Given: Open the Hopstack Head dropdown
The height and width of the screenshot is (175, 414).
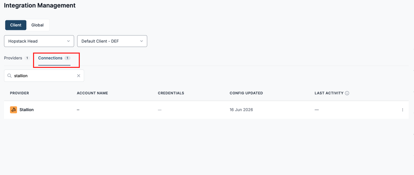Looking at the screenshot, I should 39,41.
